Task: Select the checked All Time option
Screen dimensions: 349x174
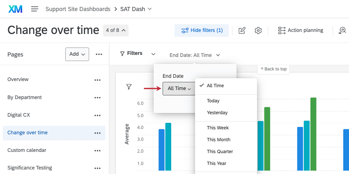Action: 215,86
